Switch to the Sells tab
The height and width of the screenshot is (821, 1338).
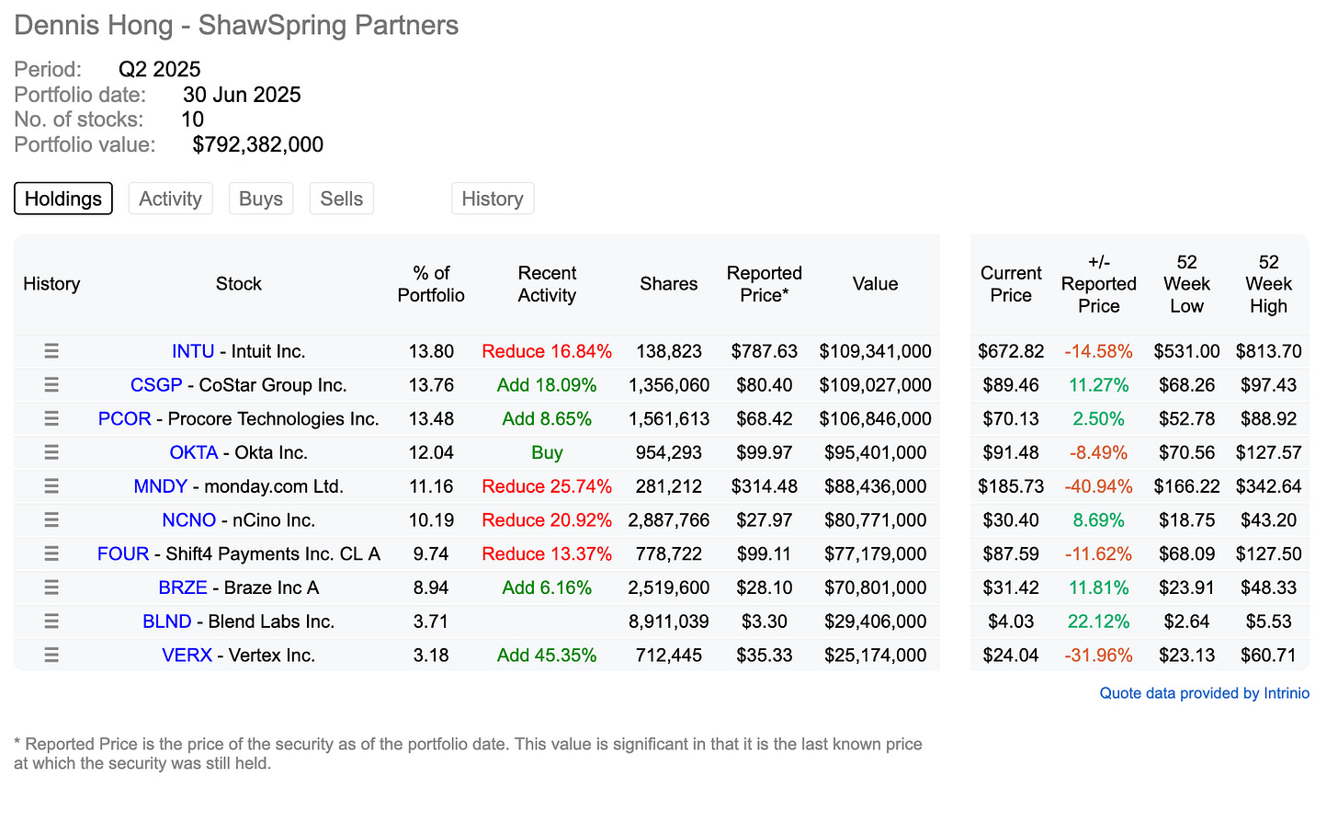point(342,199)
